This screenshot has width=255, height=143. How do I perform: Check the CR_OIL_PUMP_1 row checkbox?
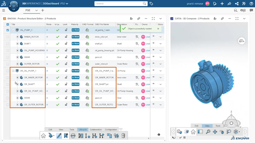tap(8, 71)
